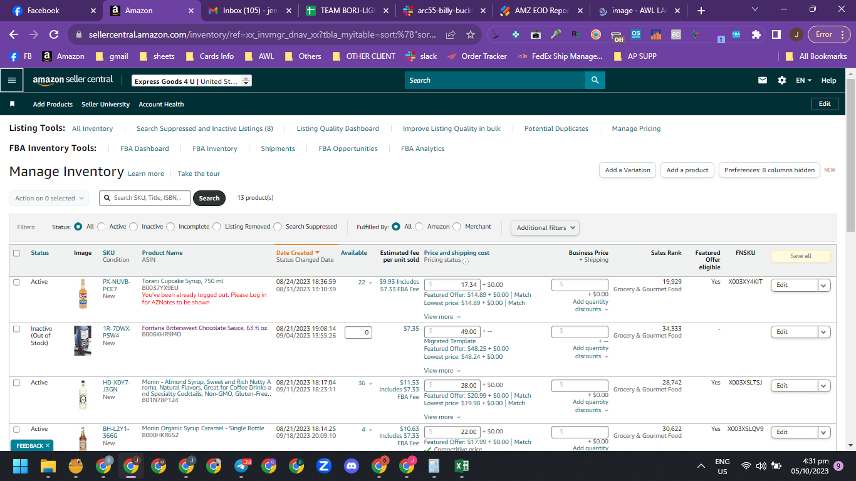
Task: Close the FEEDBACK widget
Action: (x=48, y=445)
